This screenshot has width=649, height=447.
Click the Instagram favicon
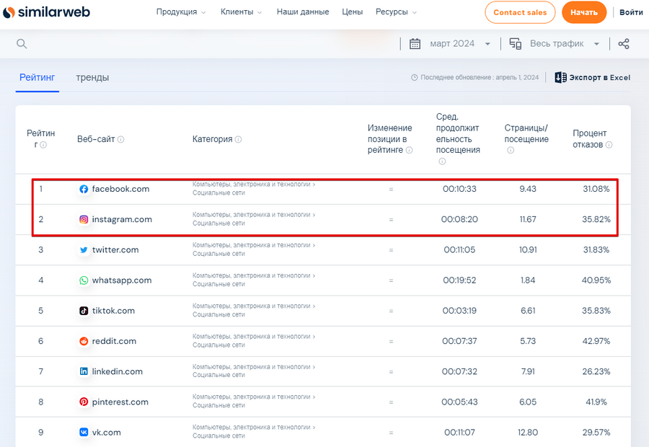tap(84, 219)
